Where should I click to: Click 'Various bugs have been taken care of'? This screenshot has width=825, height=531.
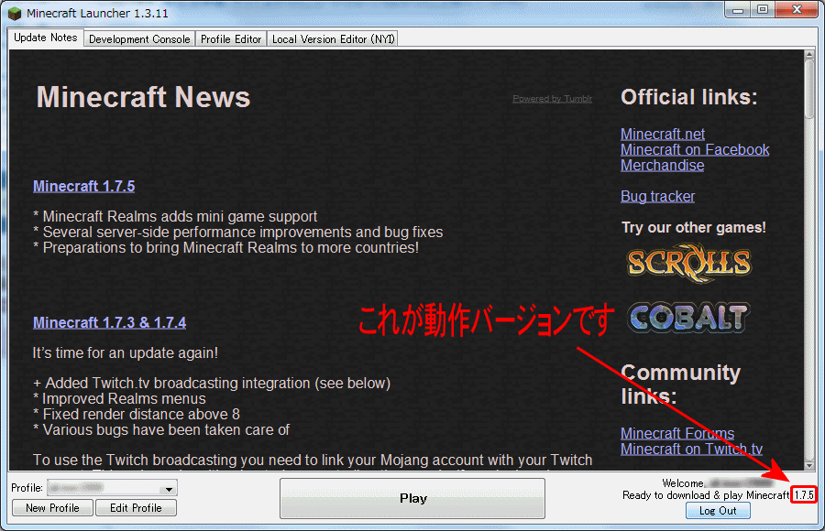click(x=166, y=430)
